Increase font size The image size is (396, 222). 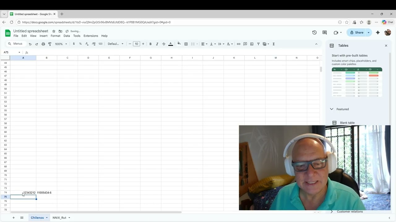click(x=143, y=44)
